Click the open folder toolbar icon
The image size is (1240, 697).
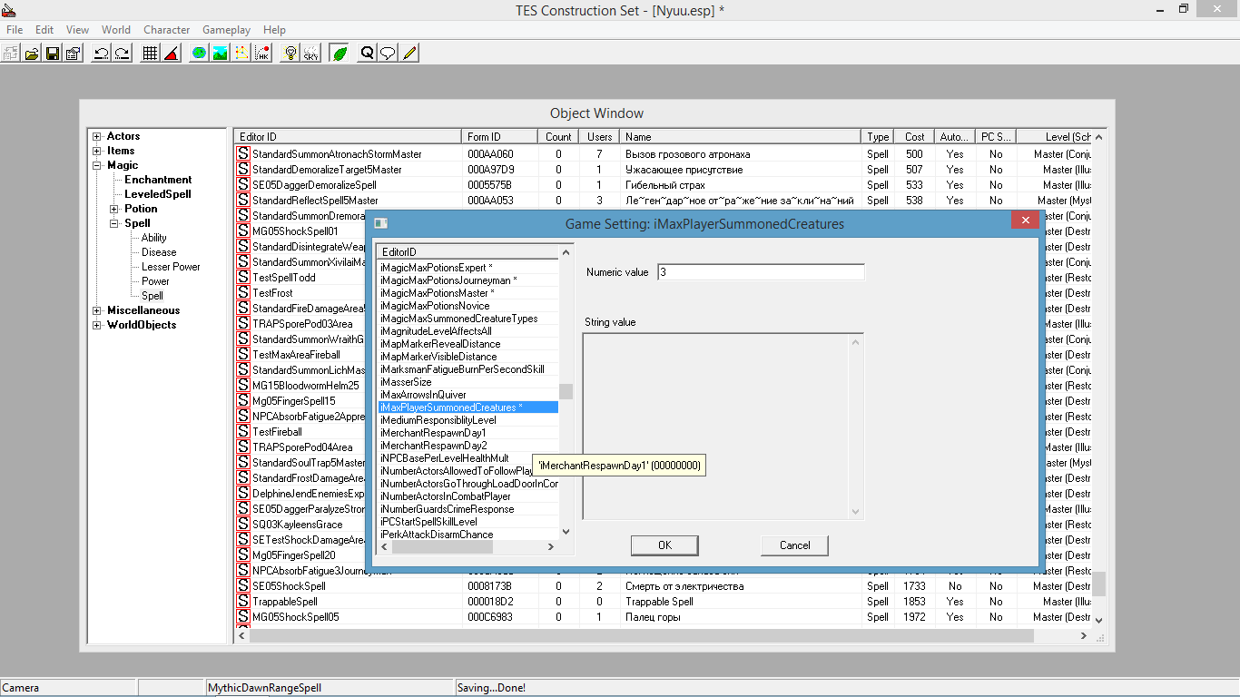click(32, 53)
